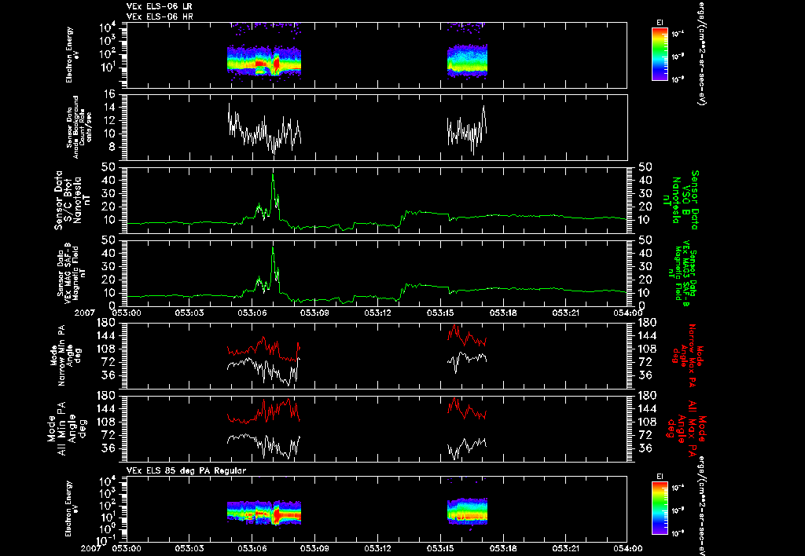This screenshot has height=556, width=805.
Task: Select the 'VEx ELS-06 HR' title text
Action: (x=160, y=17)
